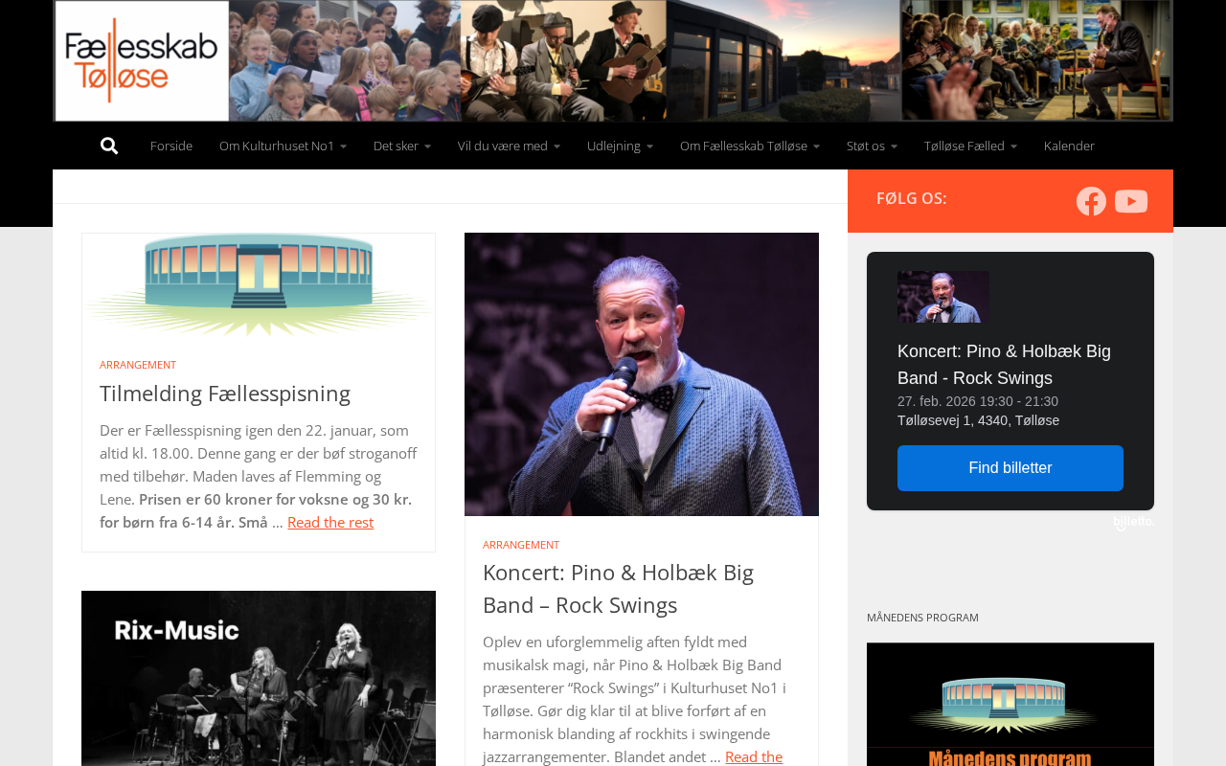
Task: Open the Kalender menu item
Action: (x=1069, y=146)
